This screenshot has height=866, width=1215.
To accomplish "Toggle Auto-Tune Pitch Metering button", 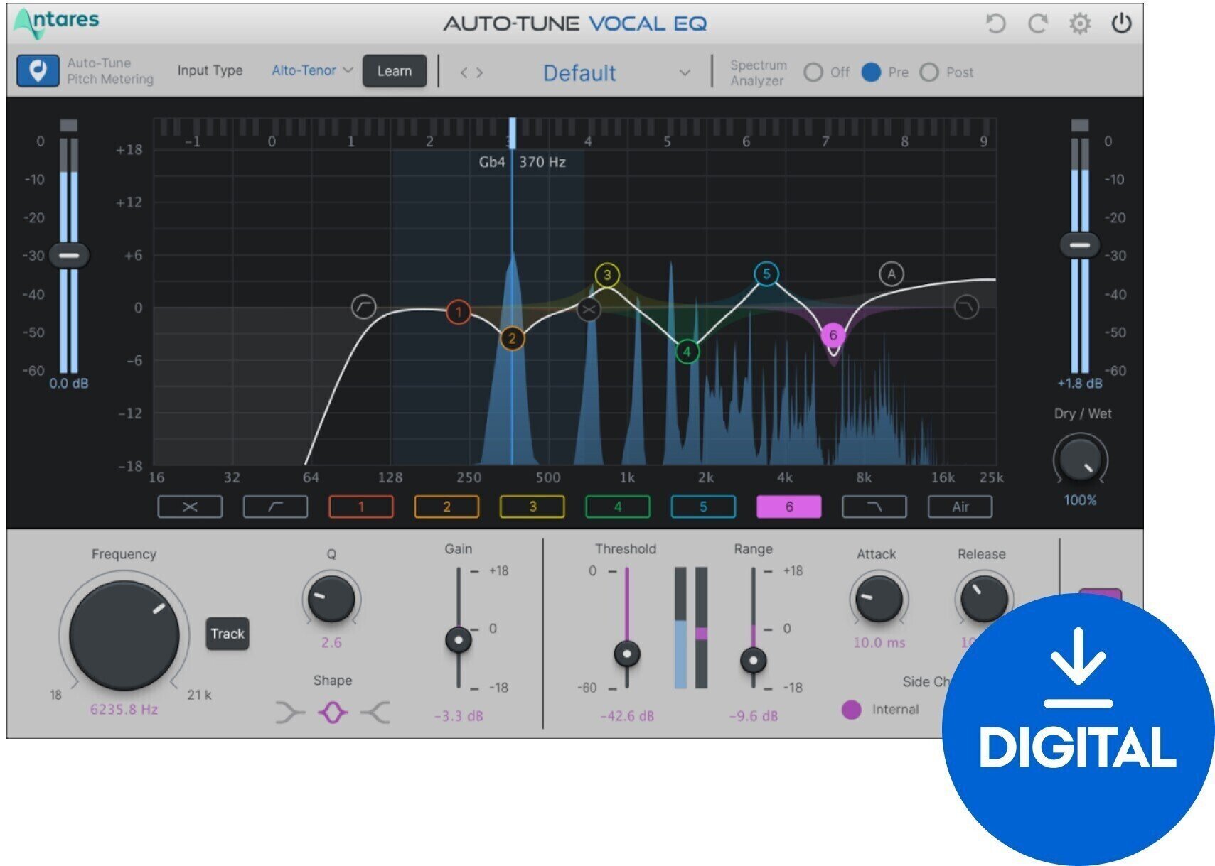I will click(38, 71).
